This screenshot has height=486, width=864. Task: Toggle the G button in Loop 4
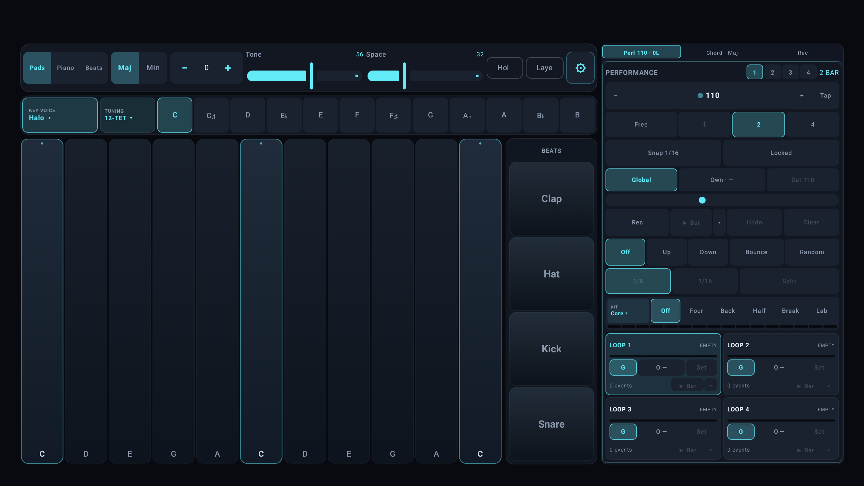741,432
